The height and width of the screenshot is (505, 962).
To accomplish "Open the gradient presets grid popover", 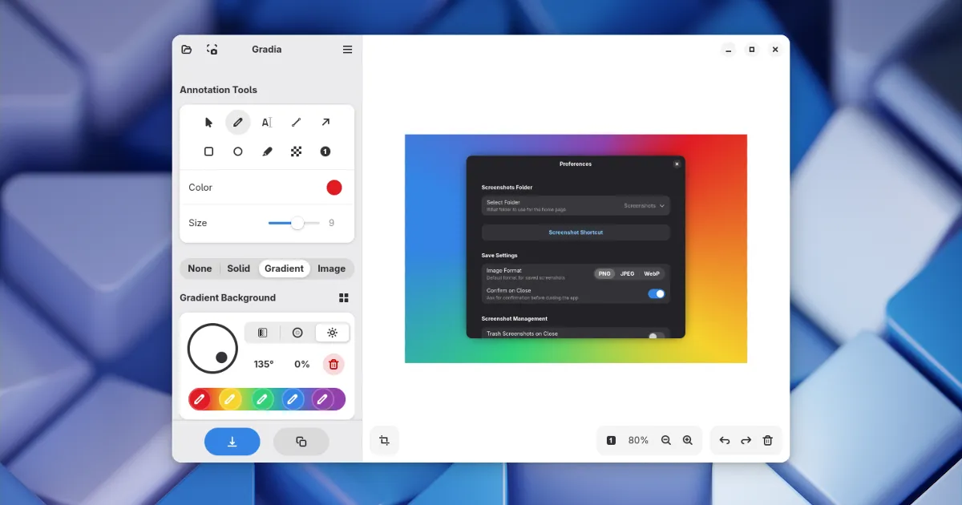I will click(344, 298).
